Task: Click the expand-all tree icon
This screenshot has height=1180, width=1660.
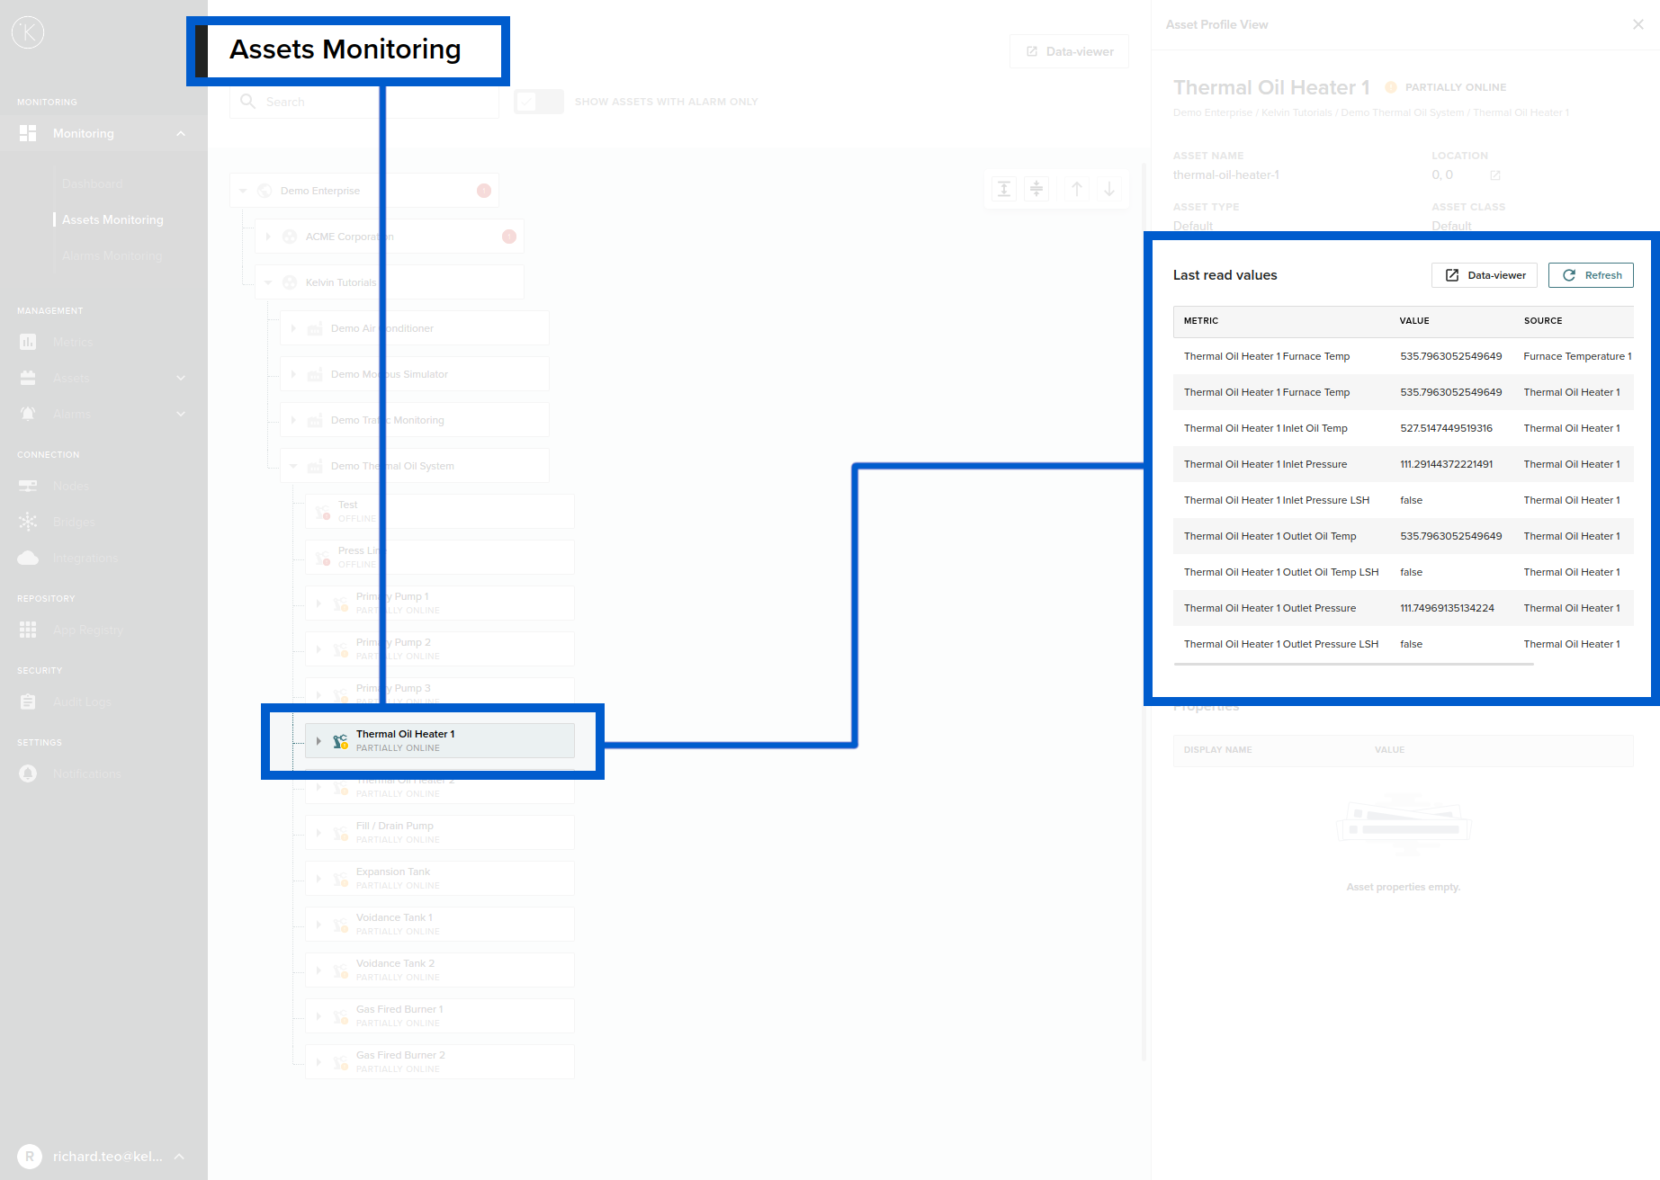Action: click(1004, 189)
